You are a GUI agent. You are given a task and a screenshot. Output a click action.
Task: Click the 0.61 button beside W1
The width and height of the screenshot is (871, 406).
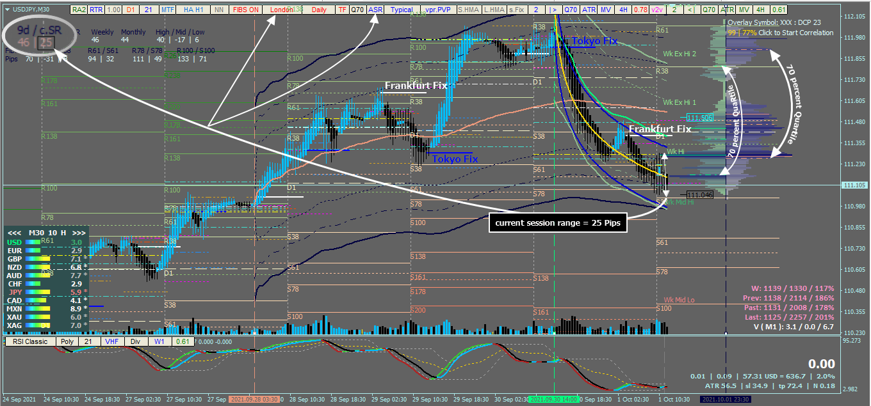183,341
